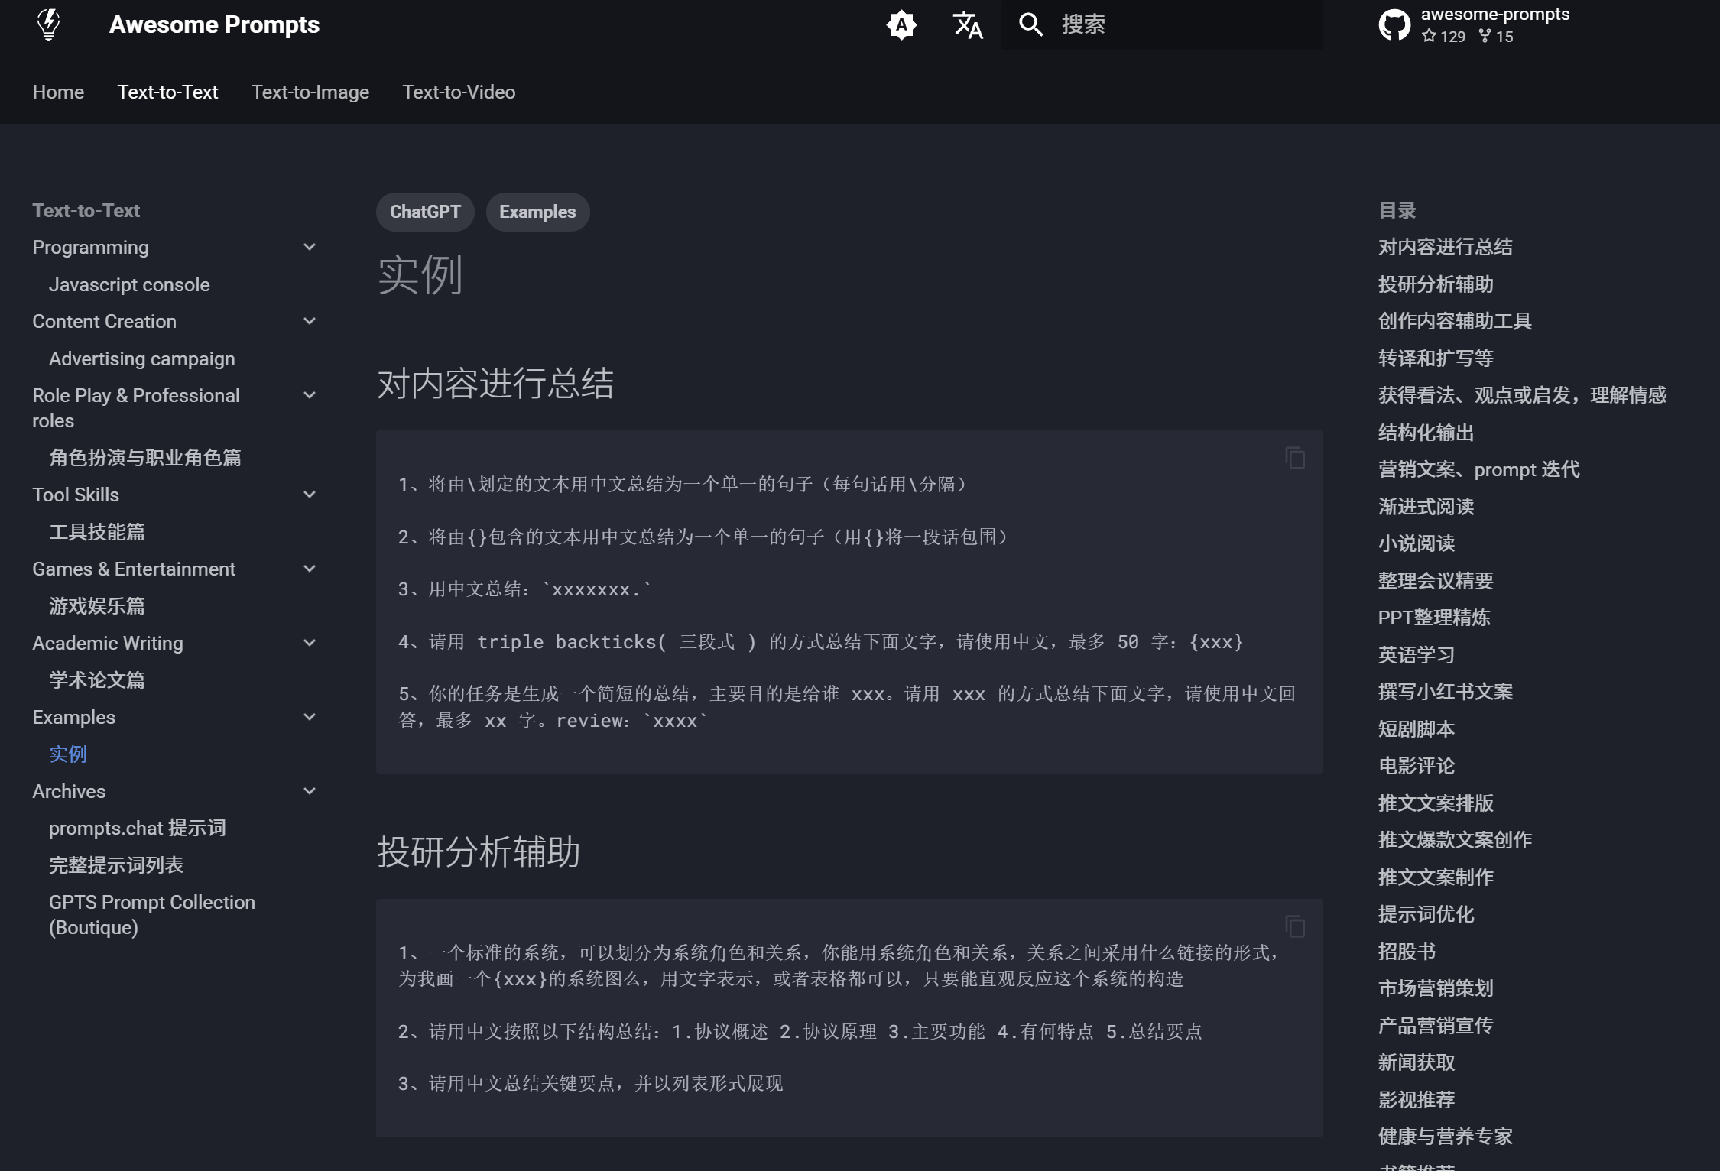Image resolution: width=1720 pixels, height=1171 pixels.
Task: Toggle the Academic Writing section chevron
Action: (x=310, y=643)
